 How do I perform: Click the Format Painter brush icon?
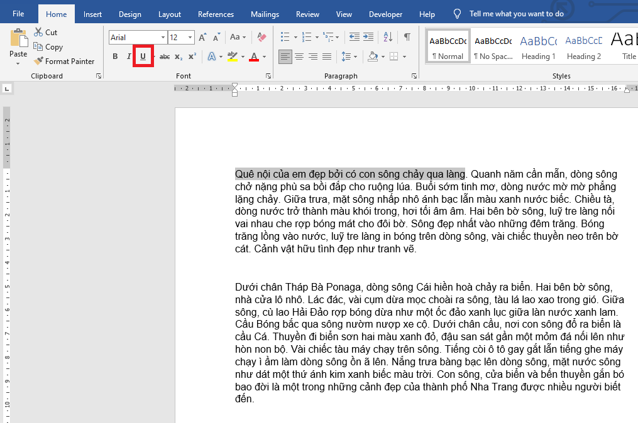pyautogui.click(x=38, y=62)
